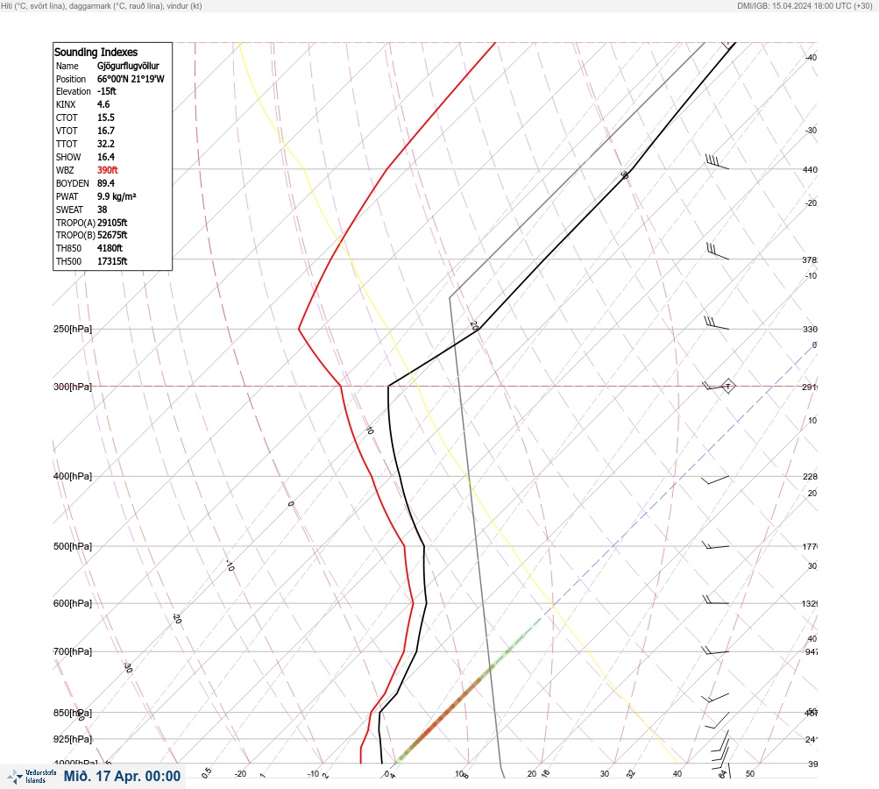Select the SWEAT value 38
879x789 pixels.
point(102,210)
